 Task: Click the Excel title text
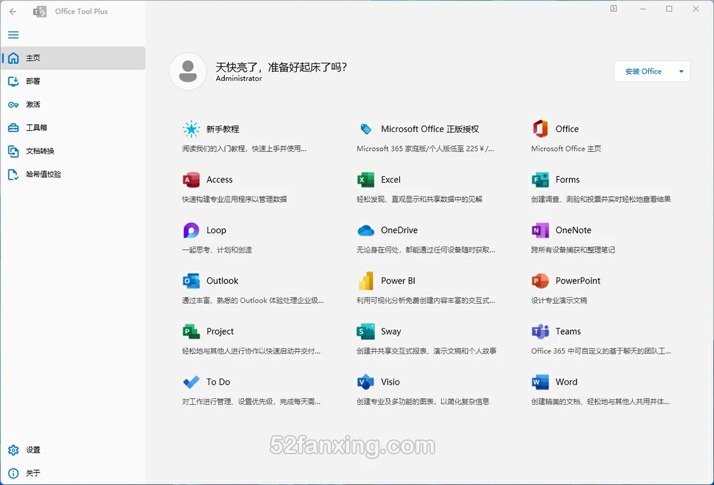click(x=391, y=179)
